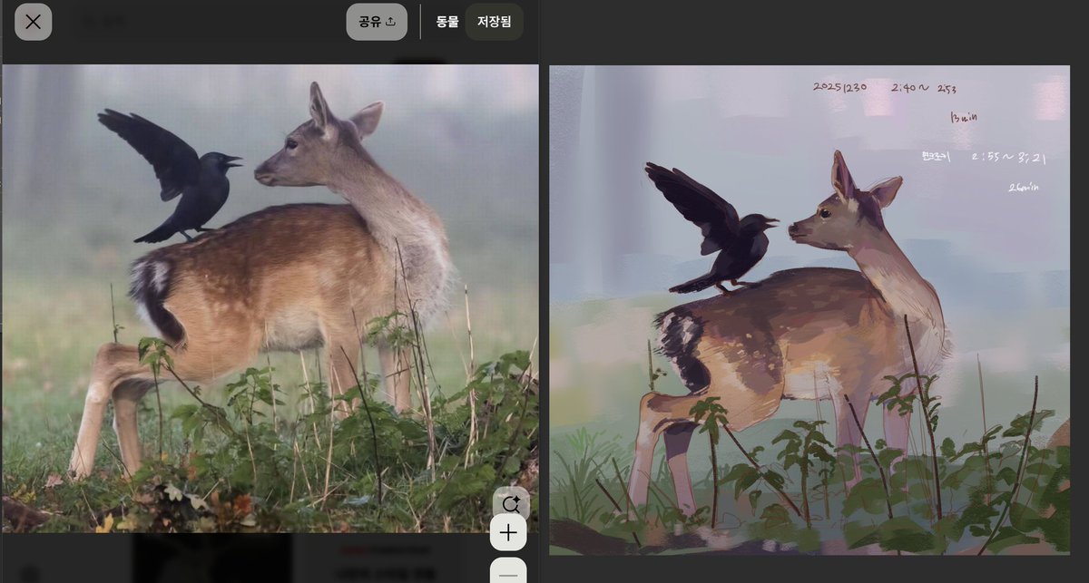
Task: Click the handwritten 20251230 date note
Action: (839, 88)
